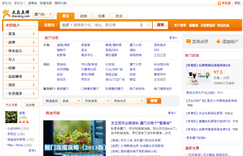Click the 全部商区 link
Image resolution: width=243 pixels, height=156 pixels.
[x=160, y=79]
